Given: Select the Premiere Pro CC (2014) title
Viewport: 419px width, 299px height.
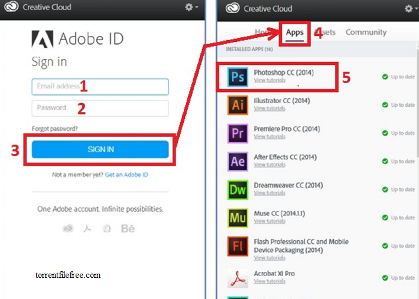Looking at the screenshot, I should (287, 129).
